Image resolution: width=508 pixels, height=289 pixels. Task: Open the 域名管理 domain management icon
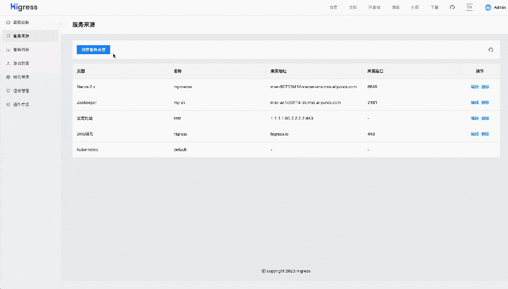[8, 77]
